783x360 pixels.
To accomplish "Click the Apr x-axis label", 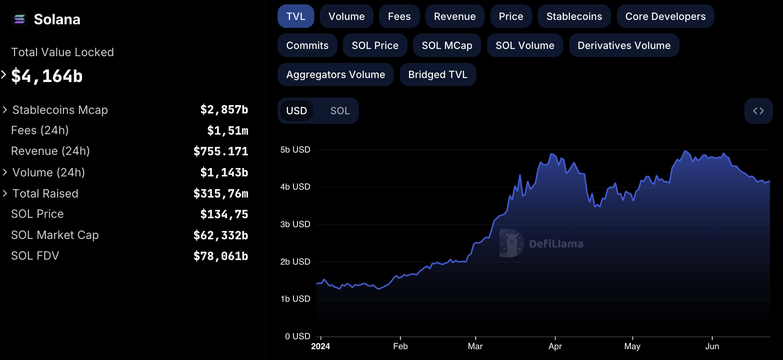I will (555, 346).
